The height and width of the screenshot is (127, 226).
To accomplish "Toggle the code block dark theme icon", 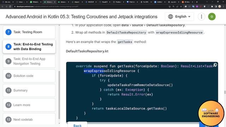I will tap(215, 65).
